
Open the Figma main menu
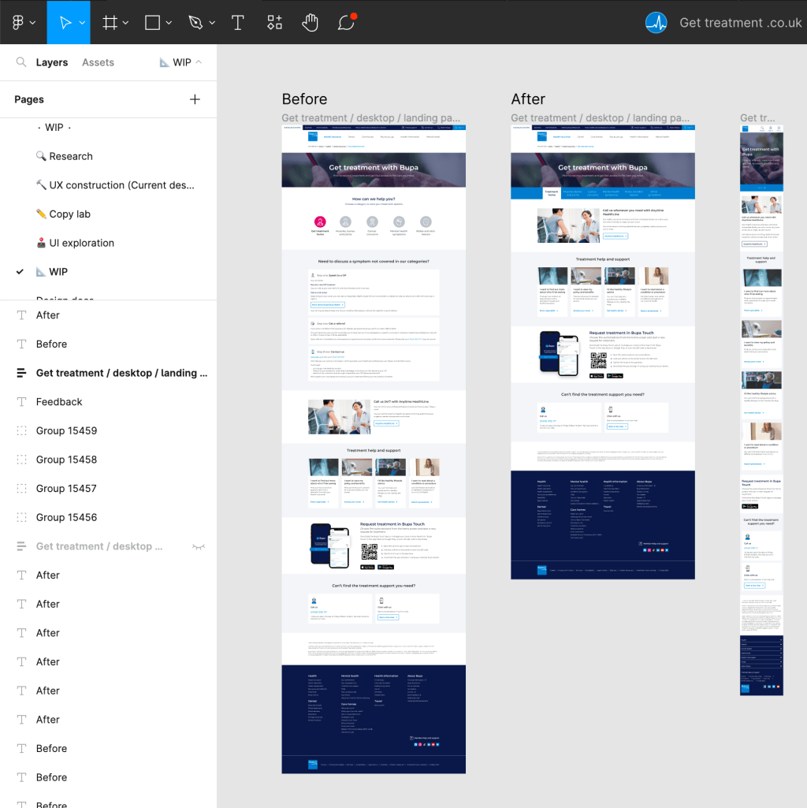click(20, 22)
